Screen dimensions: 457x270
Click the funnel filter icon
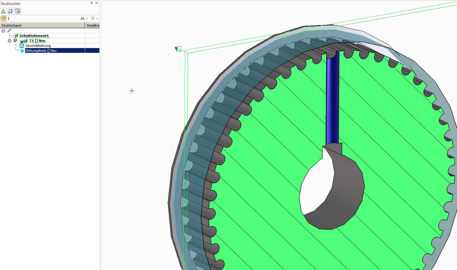pyautogui.click(x=93, y=19)
